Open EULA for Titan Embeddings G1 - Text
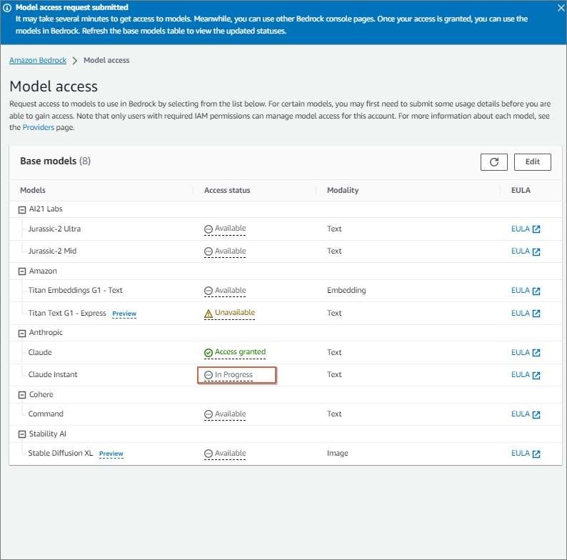 [526, 291]
